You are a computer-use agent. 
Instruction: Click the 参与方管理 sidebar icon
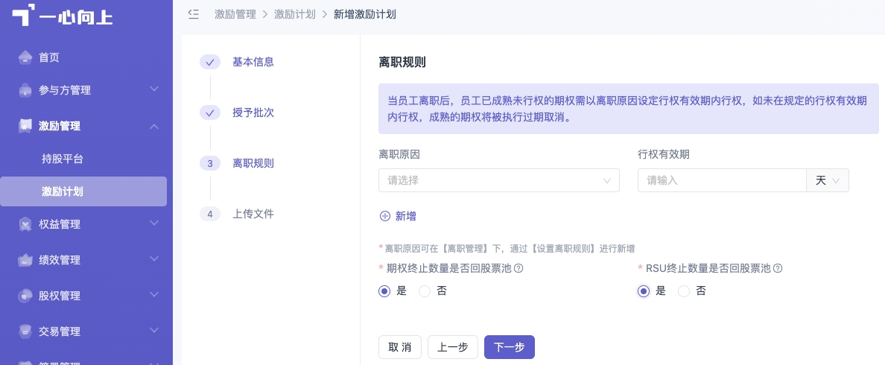point(25,90)
